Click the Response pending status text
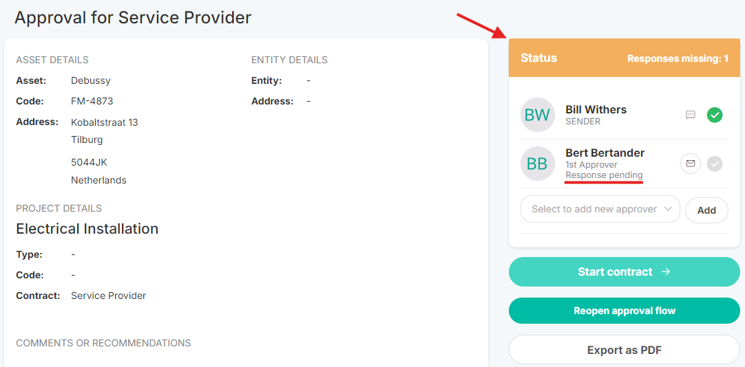This screenshot has width=745, height=367. 604,175
